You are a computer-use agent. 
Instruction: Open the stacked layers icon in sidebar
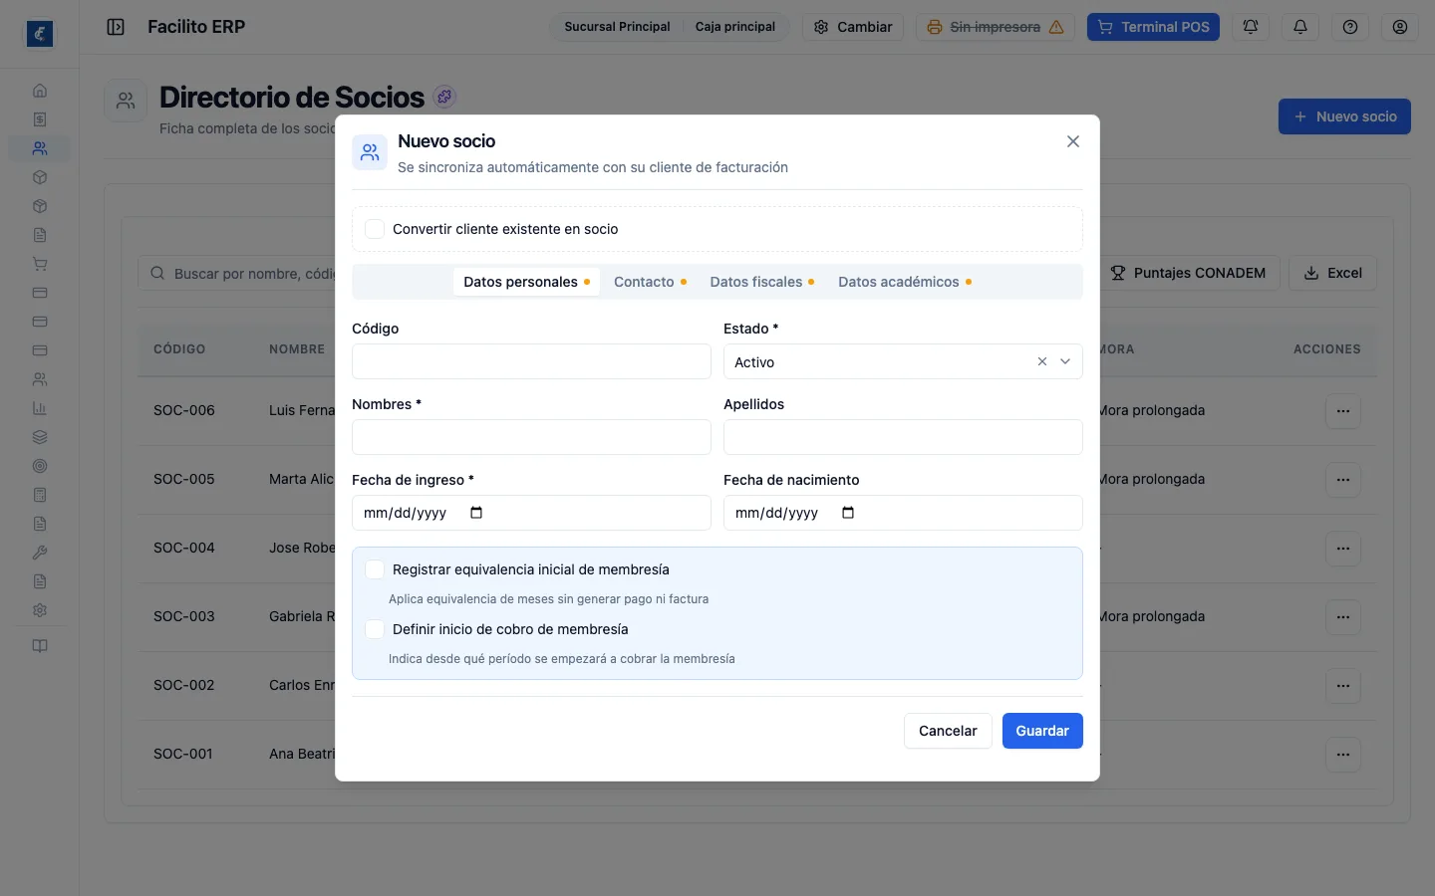click(40, 437)
